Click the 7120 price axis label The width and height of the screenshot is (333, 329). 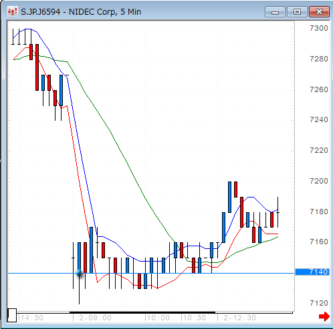coord(319,303)
